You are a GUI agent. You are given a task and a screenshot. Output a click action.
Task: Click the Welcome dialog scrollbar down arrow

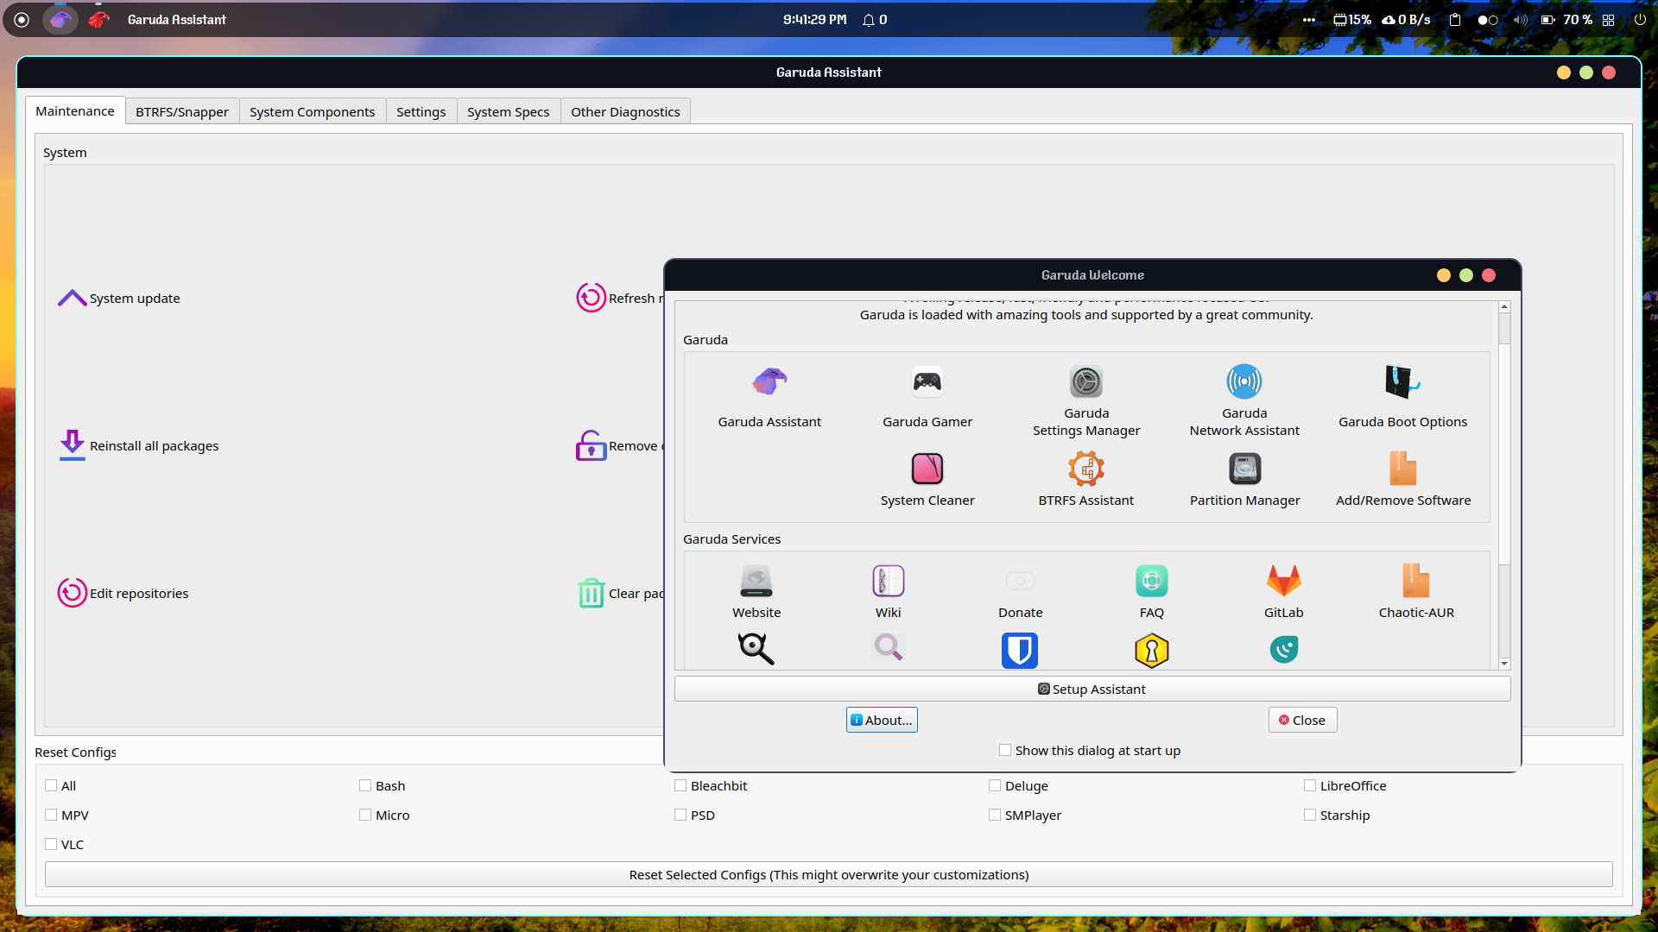tap(1504, 663)
